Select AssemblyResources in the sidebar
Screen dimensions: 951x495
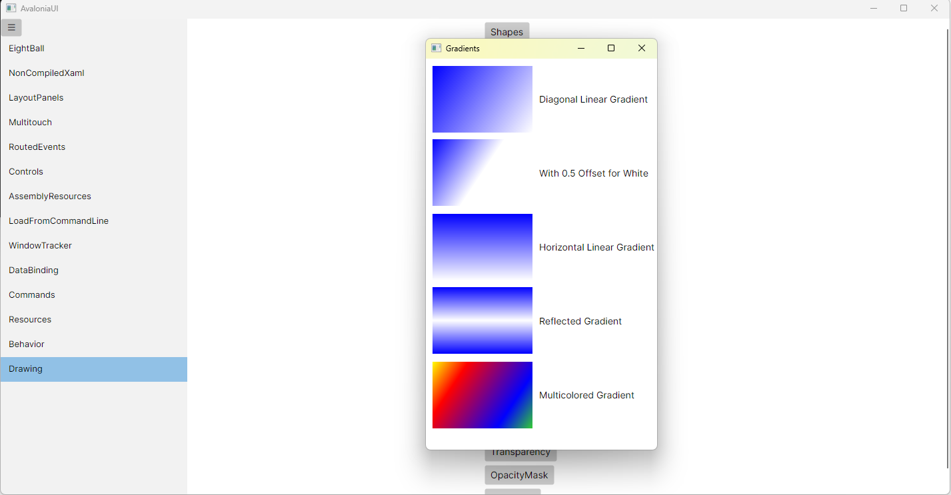[94, 197]
